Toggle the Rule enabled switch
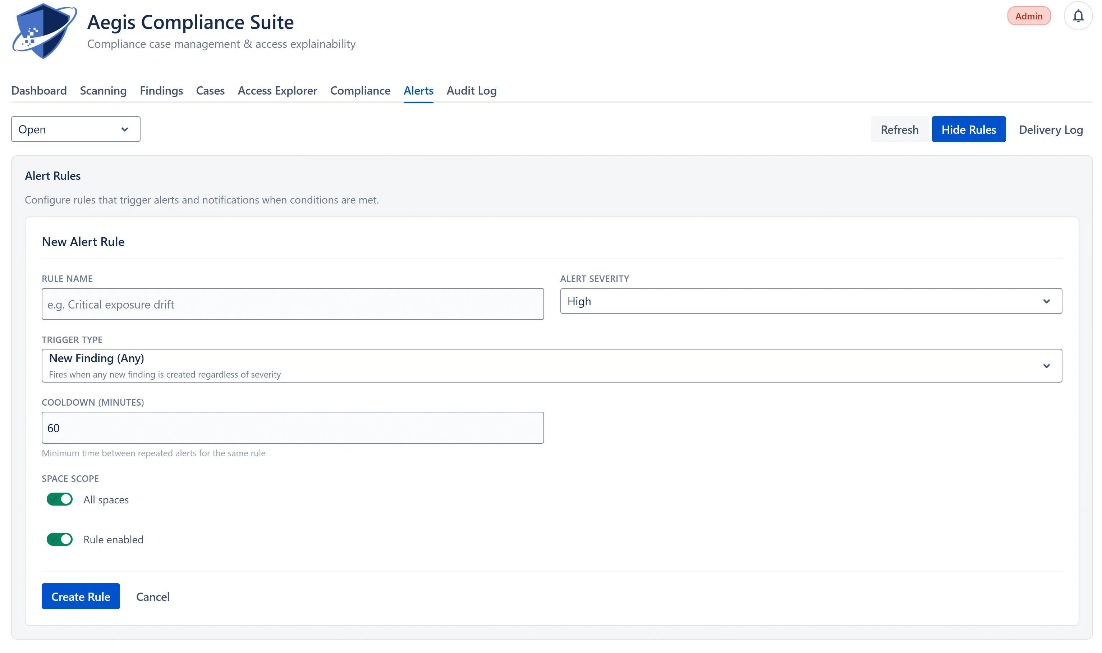This screenshot has width=1102, height=653. tap(60, 539)
